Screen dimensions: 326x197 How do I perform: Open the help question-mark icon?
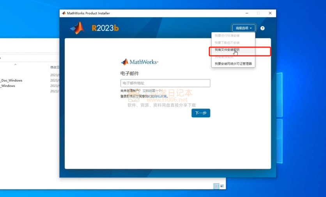262,28
